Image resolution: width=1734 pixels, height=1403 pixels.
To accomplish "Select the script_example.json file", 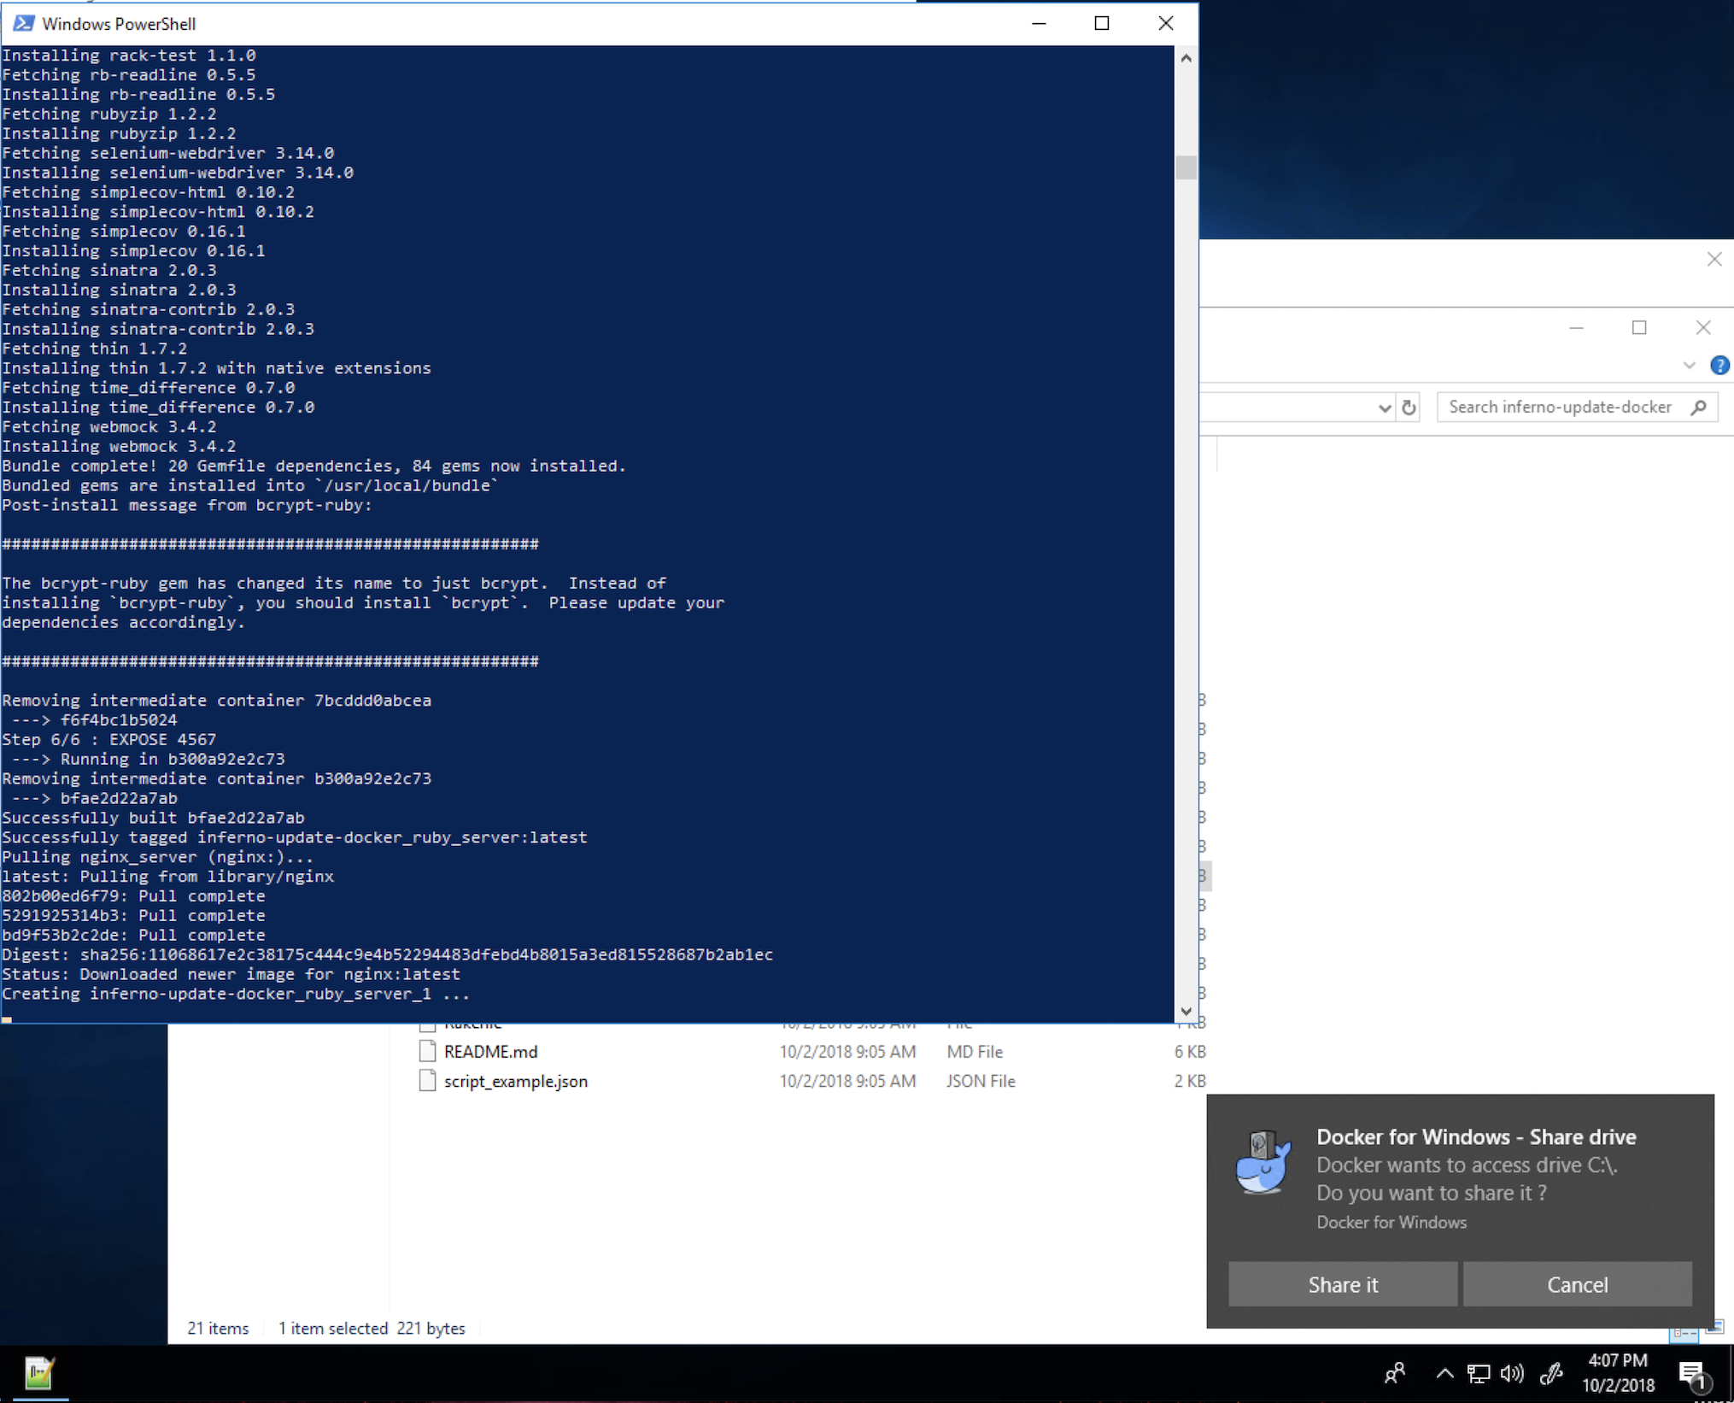I will [515, 1081].
